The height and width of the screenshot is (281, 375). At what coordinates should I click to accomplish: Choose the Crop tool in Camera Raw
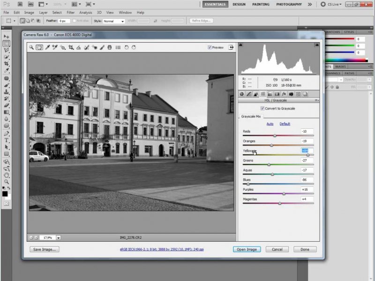click(x=71, y=47)
